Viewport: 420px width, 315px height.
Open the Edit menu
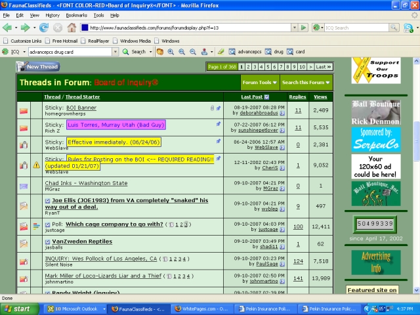pos(20,15)
